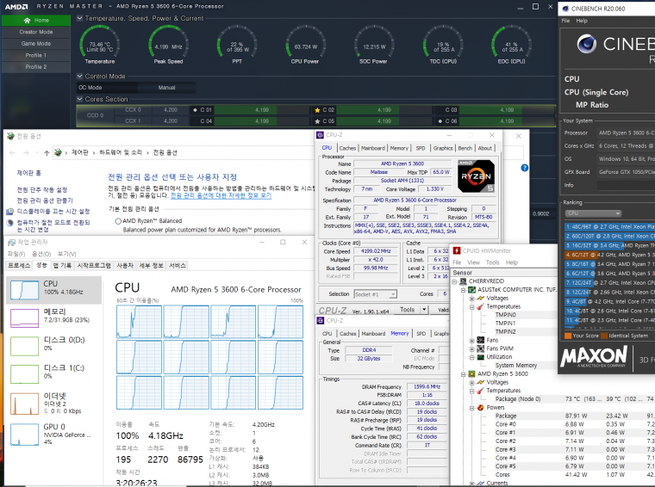Switch to Creator Mode in Ryzen Master

[x=36, y=32]
